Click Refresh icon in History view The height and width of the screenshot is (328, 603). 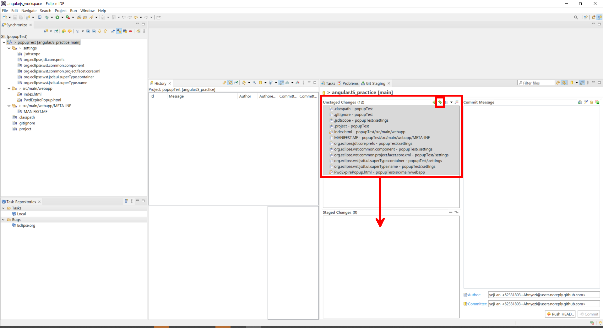tap(224, 83)
